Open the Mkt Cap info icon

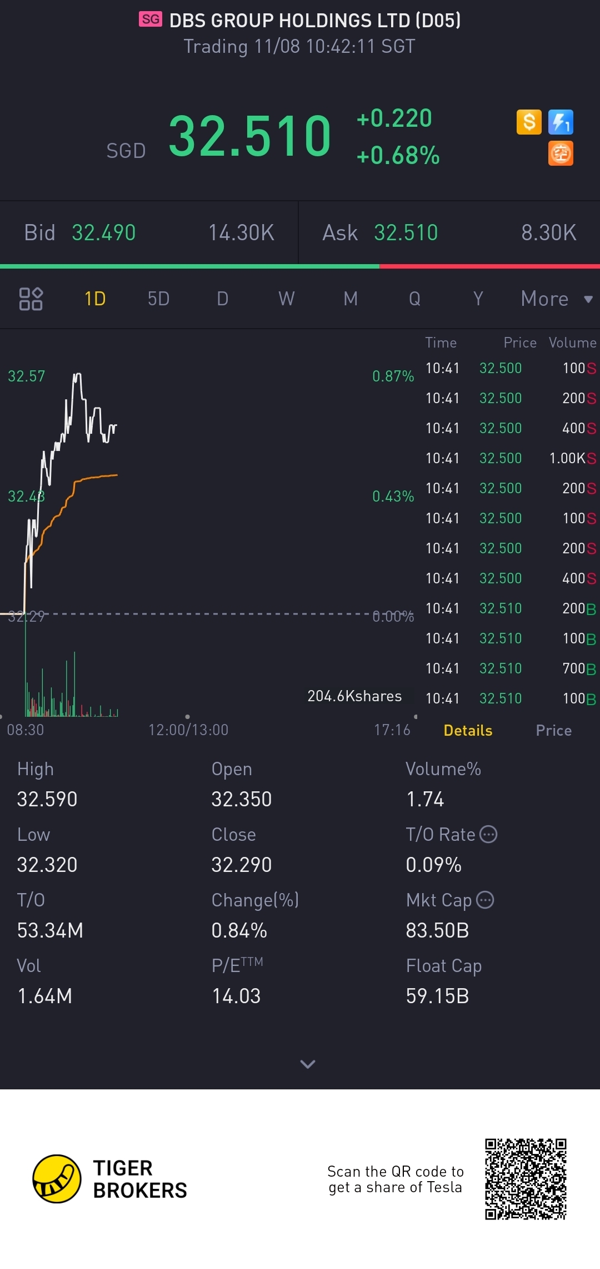[x=485, y=900]
